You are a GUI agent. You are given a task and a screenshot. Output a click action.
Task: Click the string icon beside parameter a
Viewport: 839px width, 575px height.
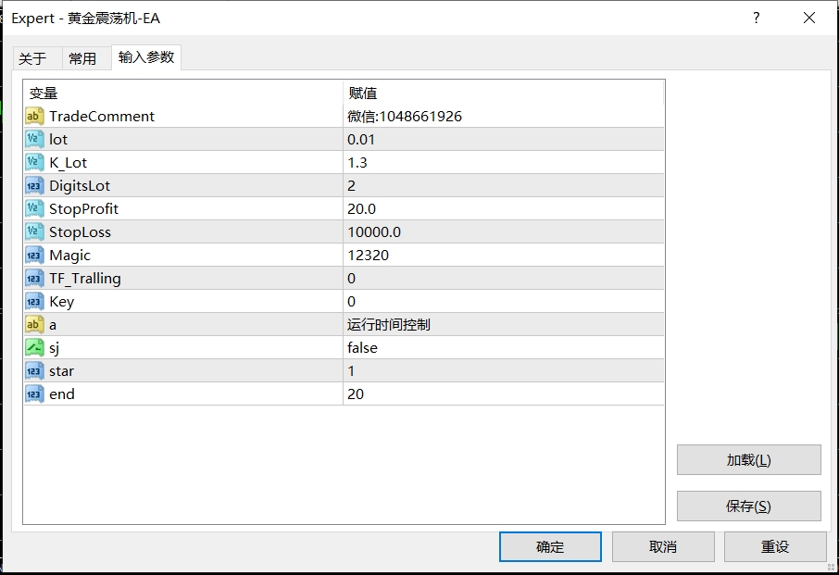[x=34, y=324]
